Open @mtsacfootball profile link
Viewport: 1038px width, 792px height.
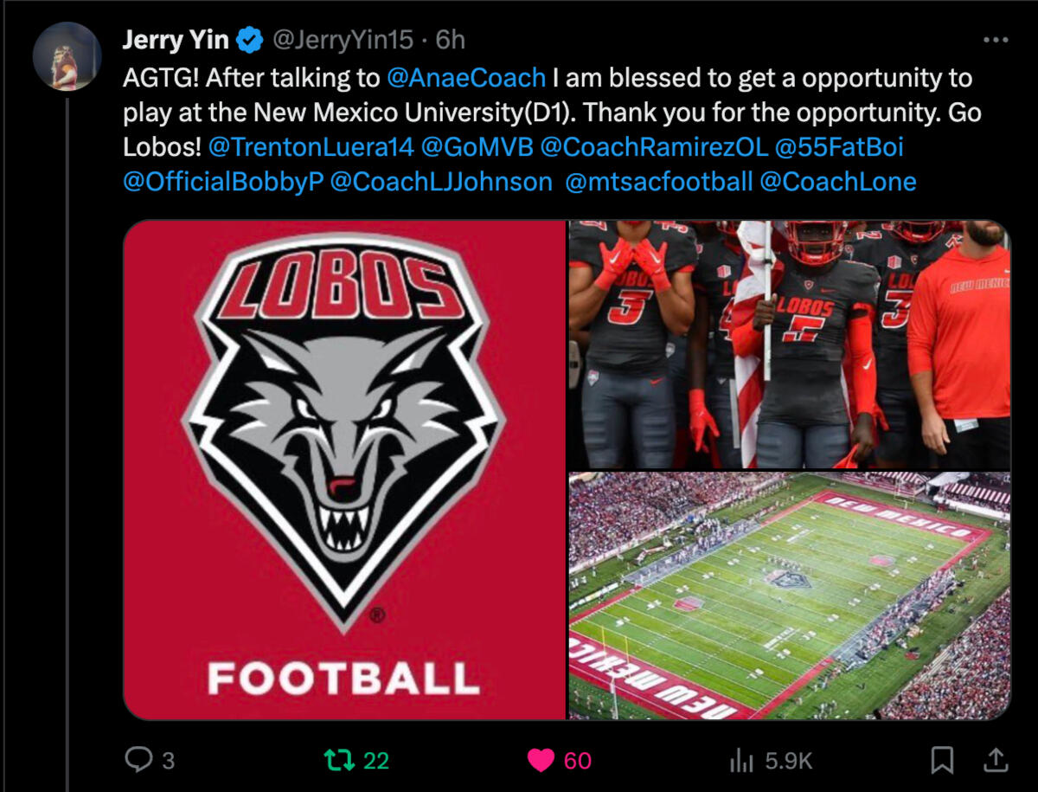coord(658,182)
